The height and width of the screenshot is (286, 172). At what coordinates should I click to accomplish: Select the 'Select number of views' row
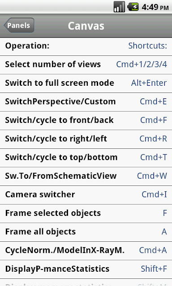click(86, 65)
